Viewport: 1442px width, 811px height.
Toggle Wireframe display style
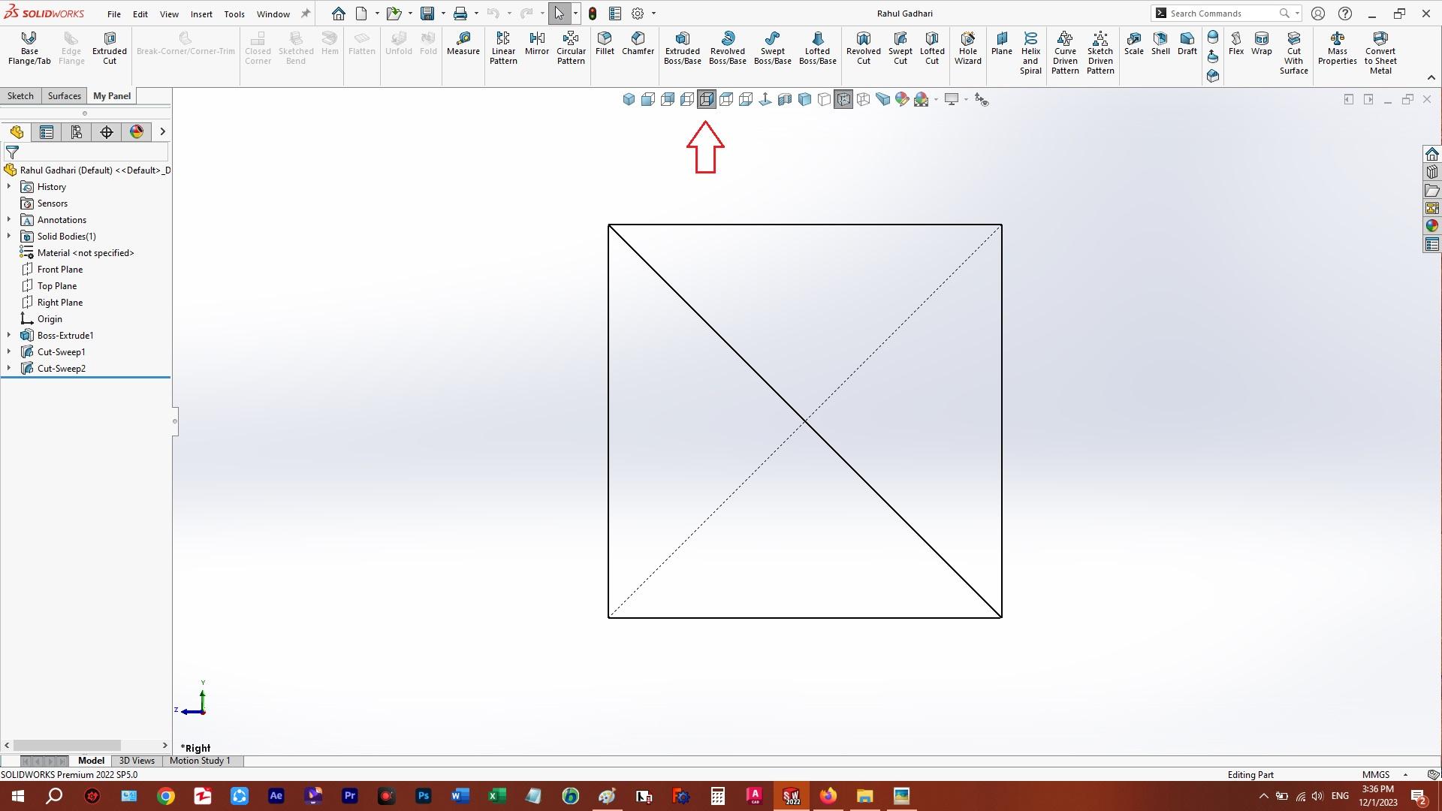coord(863,99)
